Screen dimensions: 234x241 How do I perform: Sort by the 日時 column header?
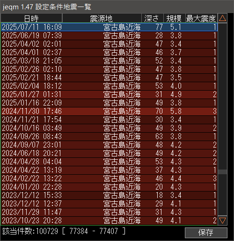point(31,18)
